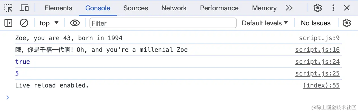Switch to the Network tab
This screenshot has width=358, height=112.
[x=174, y=8]
